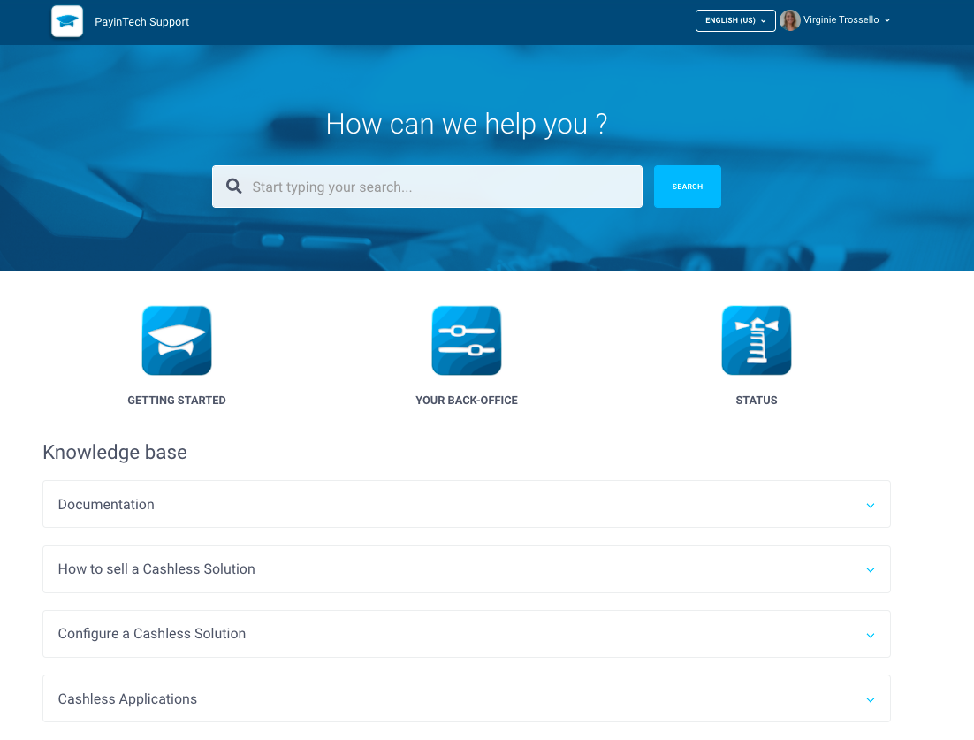Expand the Configure a Cashless Solution chevron
Screen dimensions: 974x740
pyautogui.click(x=871, y=635)
